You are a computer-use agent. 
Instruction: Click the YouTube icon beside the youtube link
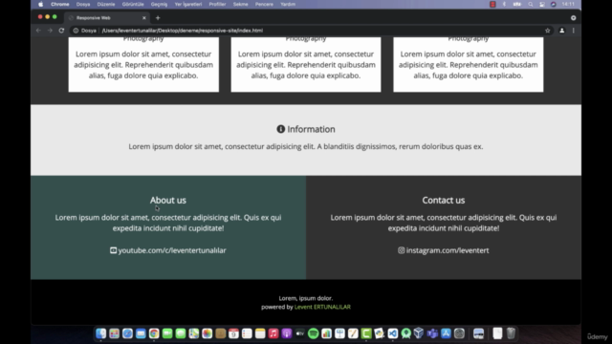[113, 250]
